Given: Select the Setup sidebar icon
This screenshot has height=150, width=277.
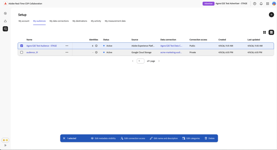Looking at the screenshot, I should [5, 29].
